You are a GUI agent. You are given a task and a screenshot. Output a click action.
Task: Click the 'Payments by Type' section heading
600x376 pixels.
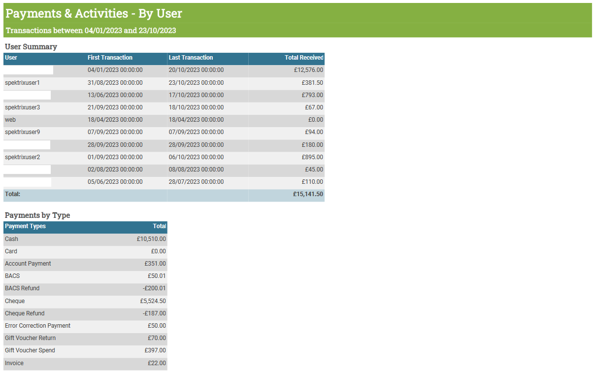[37, 215]
